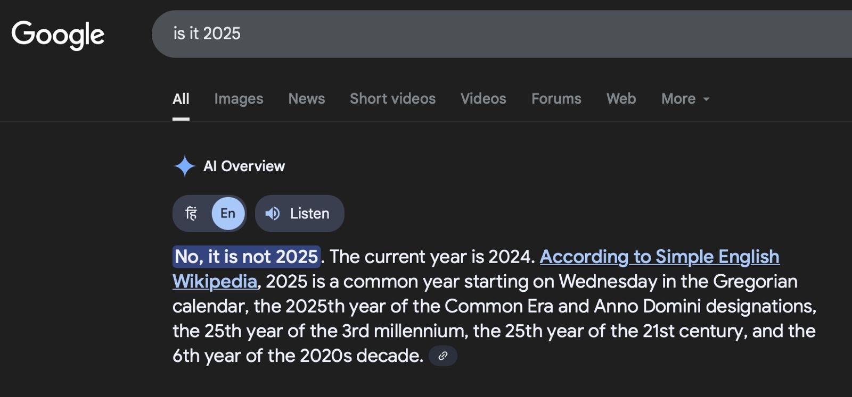852x397 pixels.
Task: Open the Forums tab
Action: (556, 99)
